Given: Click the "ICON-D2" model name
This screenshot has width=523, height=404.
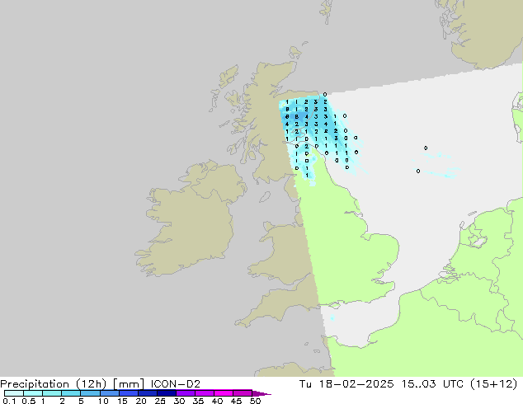Looking at the screenshot, I should click(x=176, y=384).
